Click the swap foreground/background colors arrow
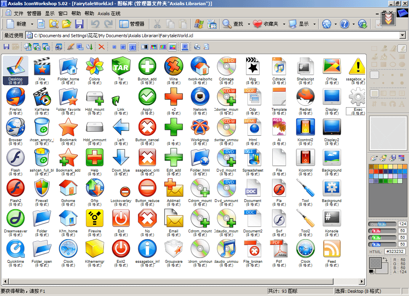Image resolution: width=409 pixels, height=296 pixels. (385, 260)
